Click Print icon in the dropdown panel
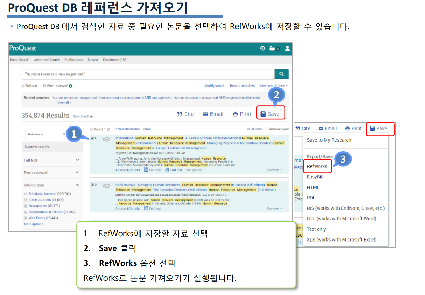The height and width of the screenshot is (295, 425). pos(348,129)
